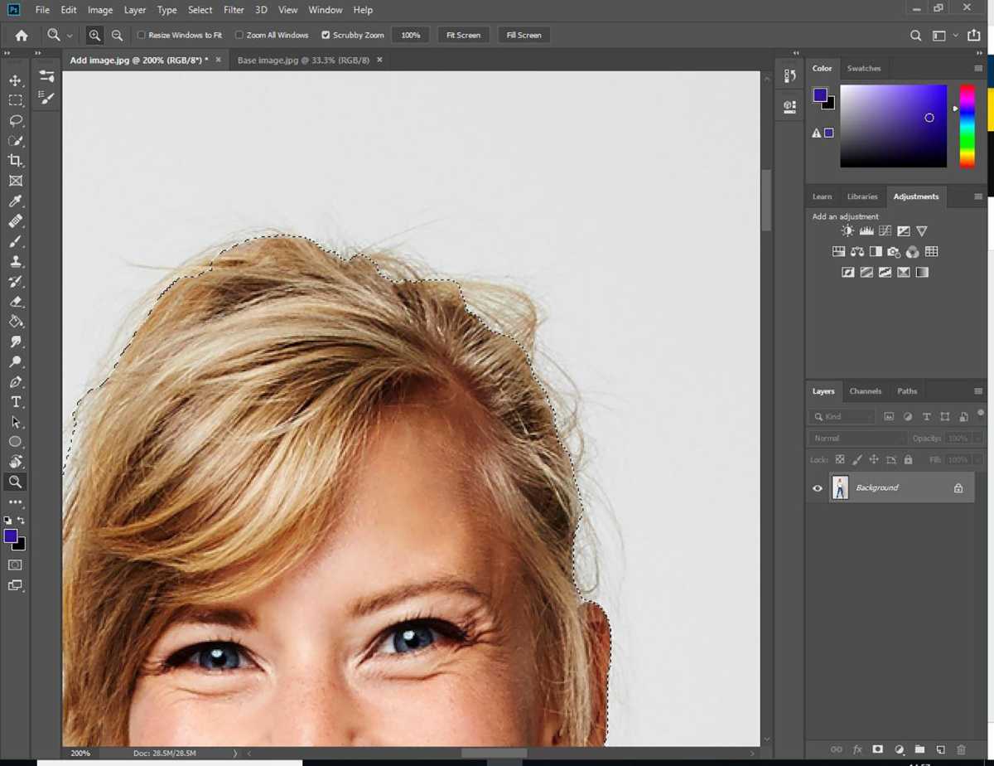Toggle lock transparent pixels

(x=840, y=459)
